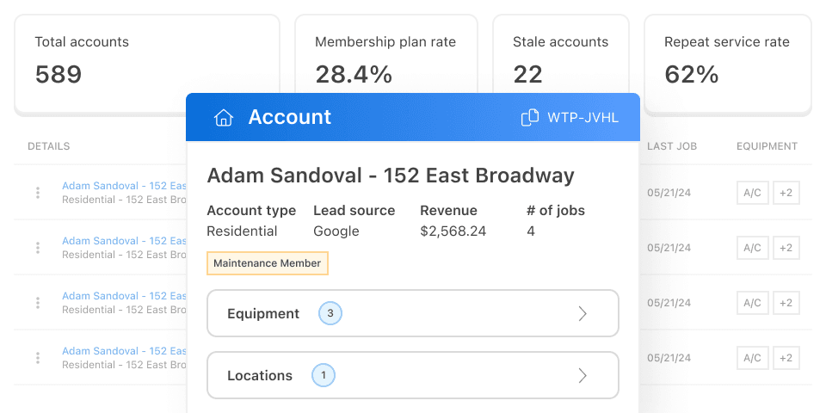Click the Repeat service rate card

pyautogui.click(x=727, y=63)
